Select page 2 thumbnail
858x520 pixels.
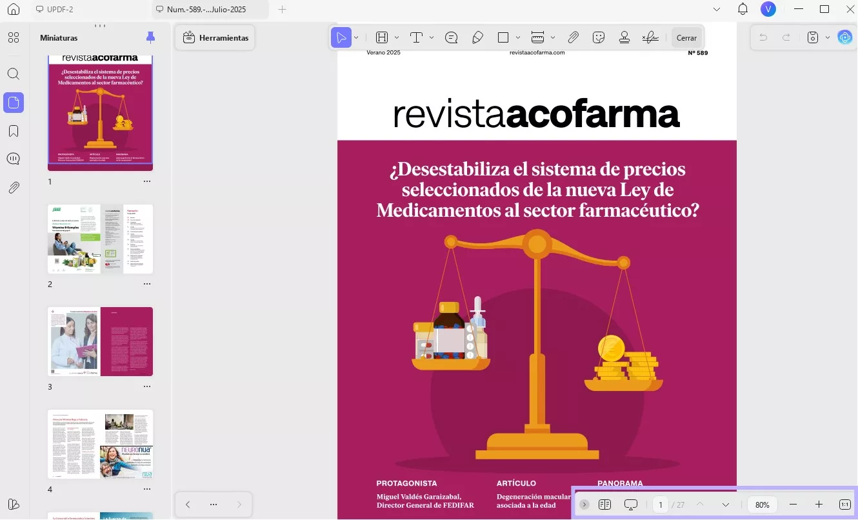pyautogui.click(x=100, y=239)
